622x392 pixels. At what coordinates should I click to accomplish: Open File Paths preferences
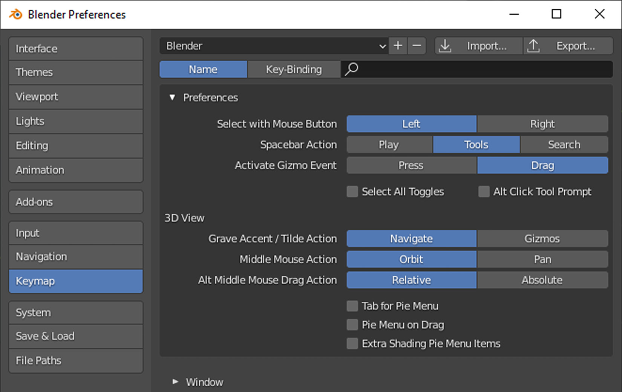[76, 361]
